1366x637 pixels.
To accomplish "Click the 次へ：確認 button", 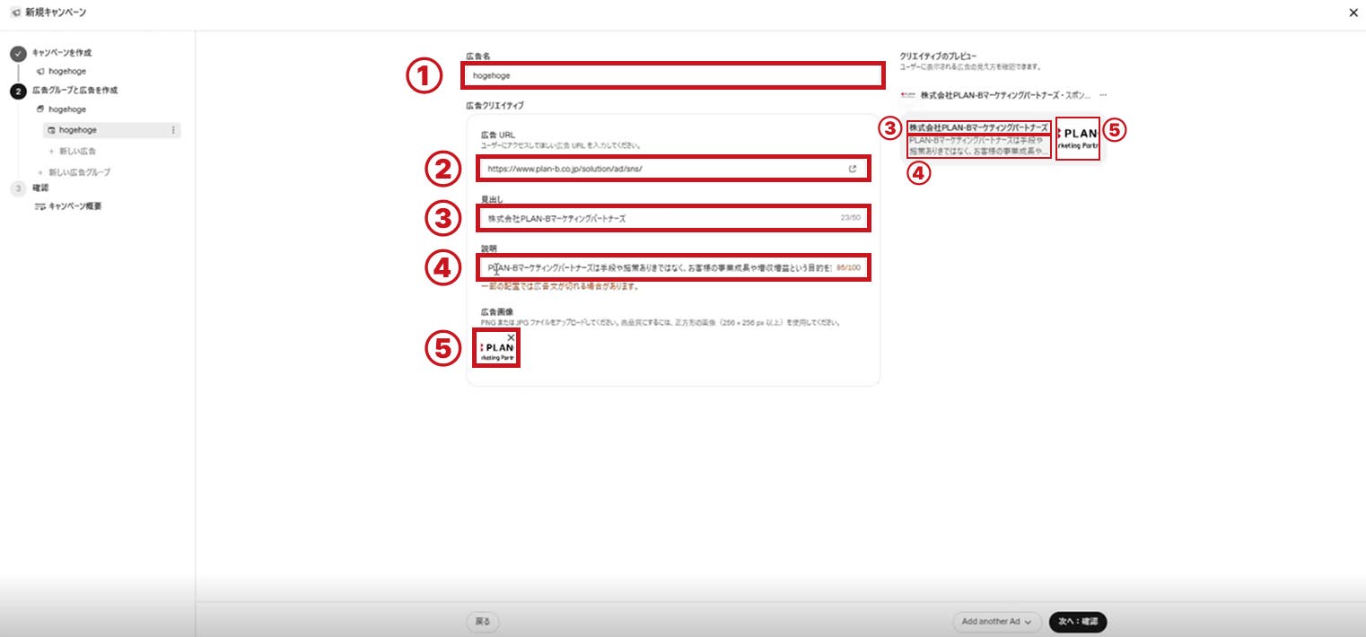I will pyautogui.click(x=1078, y=621).
